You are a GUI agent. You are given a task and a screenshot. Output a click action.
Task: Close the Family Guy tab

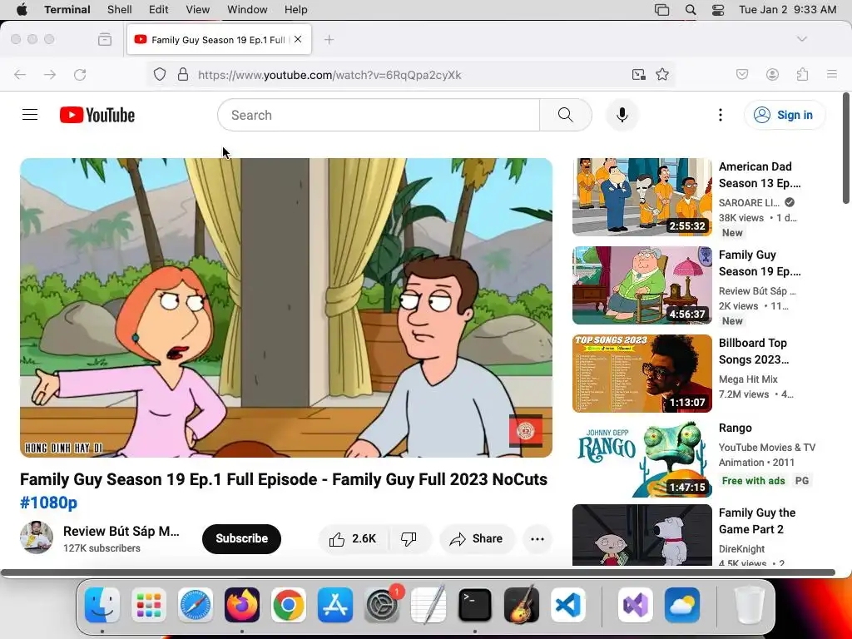298,39
